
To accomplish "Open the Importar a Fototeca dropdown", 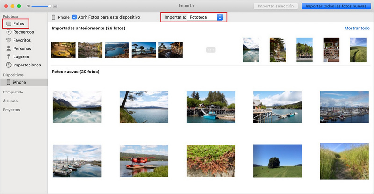I will pyautogui.click(x=205, y=17).
